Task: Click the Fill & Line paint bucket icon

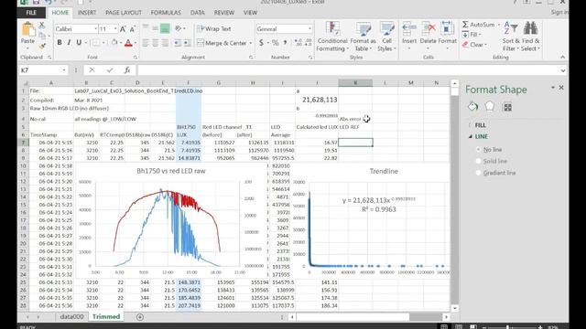Action: [x=472, y=107]
